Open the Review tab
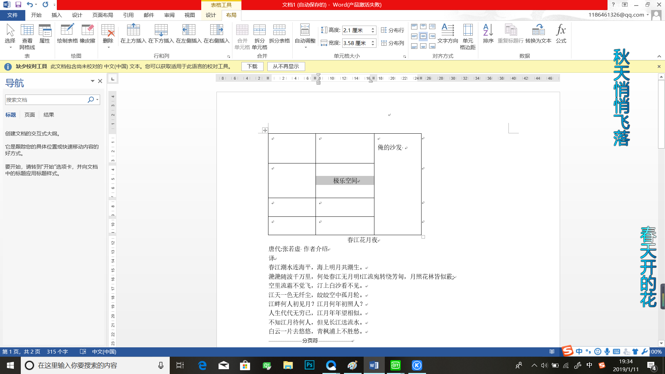 tap(169, 15)
